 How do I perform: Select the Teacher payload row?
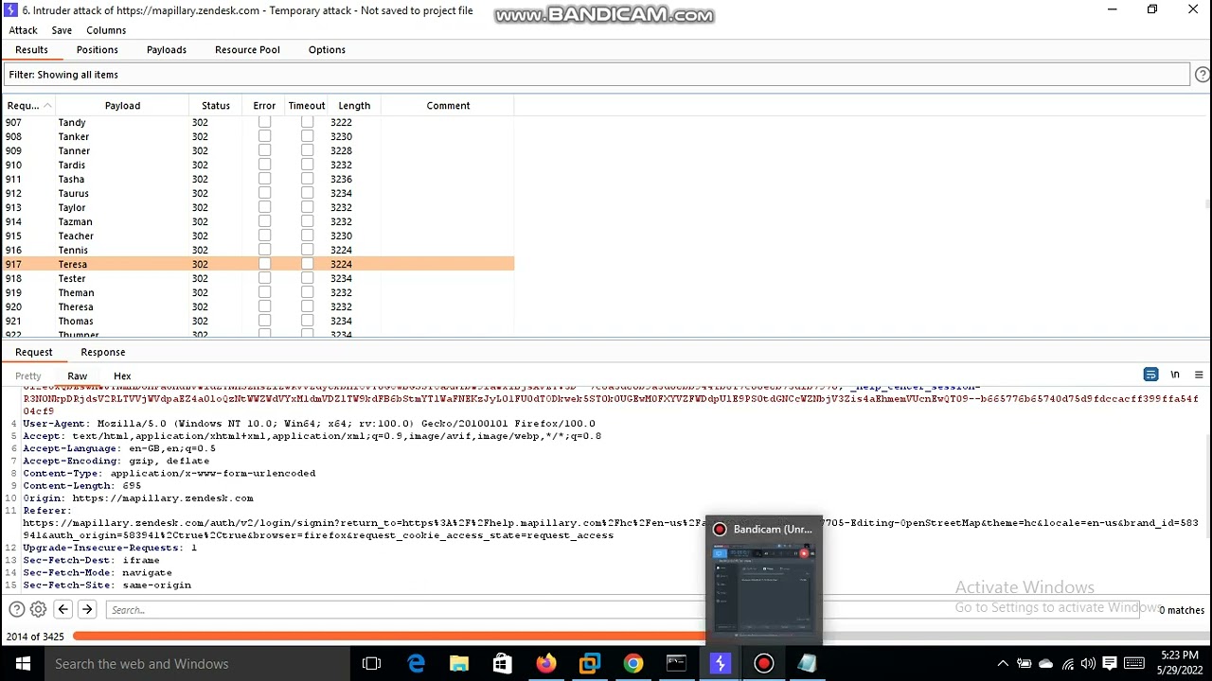click(x=258, y=236)
